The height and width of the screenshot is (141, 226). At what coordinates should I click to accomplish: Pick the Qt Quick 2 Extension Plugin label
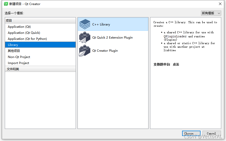pyautogui.click(x=112, y=38)
